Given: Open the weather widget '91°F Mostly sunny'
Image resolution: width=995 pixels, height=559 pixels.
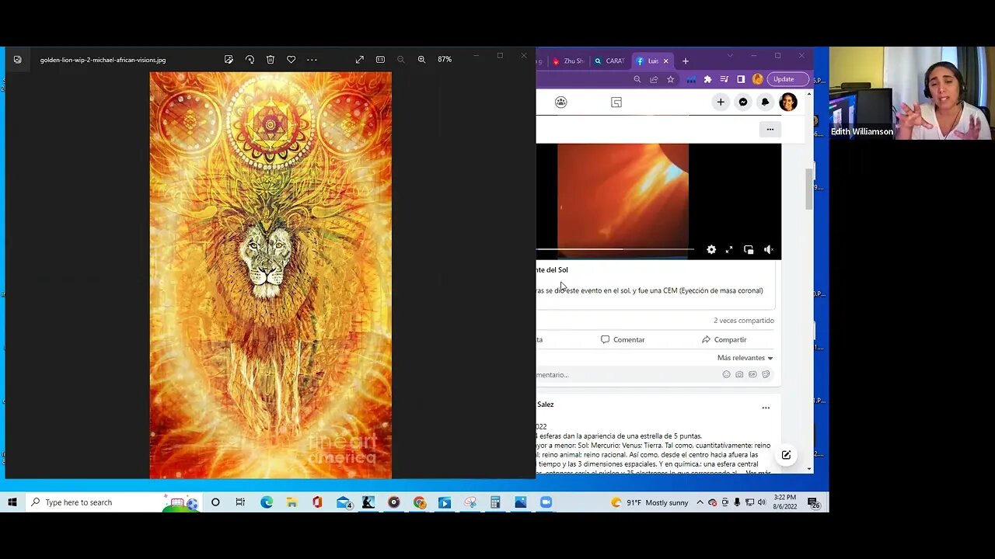Looking at the screenshot, I should [651, 502].
